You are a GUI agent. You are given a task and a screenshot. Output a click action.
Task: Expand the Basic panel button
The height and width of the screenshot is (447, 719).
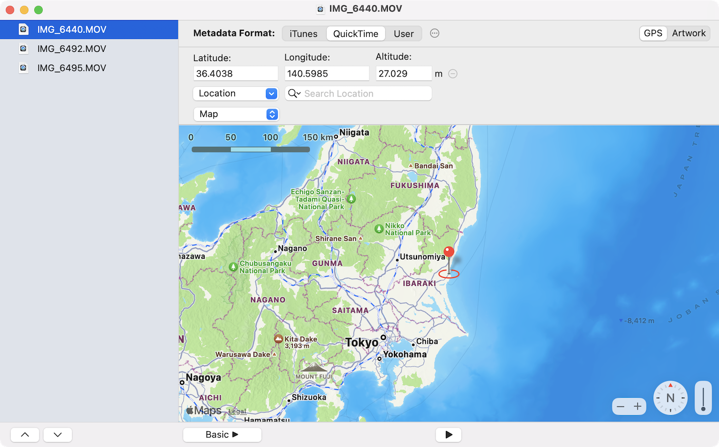[222, 435]
